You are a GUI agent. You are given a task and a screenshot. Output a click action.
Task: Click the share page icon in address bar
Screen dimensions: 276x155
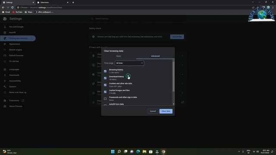[x=253, y=8]
